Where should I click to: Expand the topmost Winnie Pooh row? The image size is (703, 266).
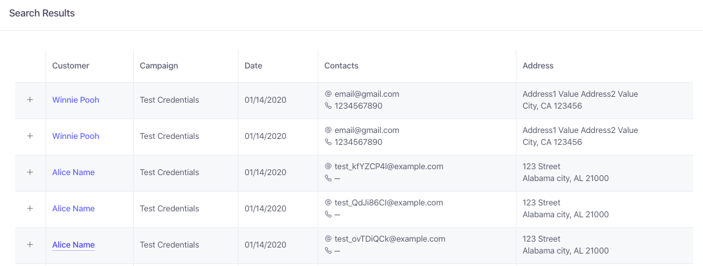[30, 100]
